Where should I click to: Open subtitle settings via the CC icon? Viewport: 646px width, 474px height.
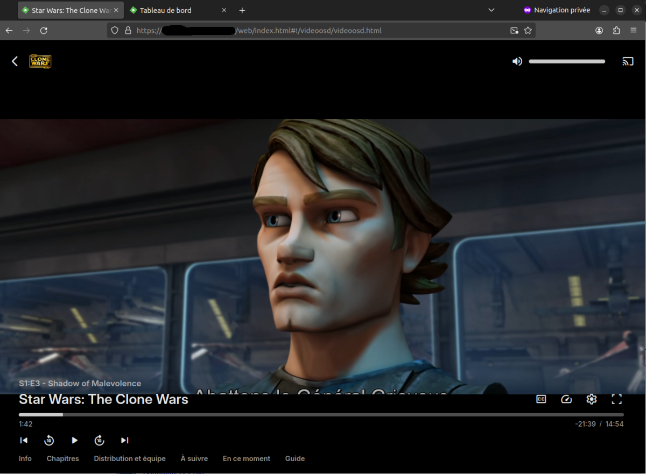(x=540, y=399)
